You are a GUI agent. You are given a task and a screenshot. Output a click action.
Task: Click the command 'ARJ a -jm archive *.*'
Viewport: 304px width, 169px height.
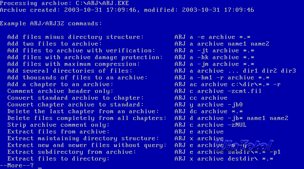214,64
